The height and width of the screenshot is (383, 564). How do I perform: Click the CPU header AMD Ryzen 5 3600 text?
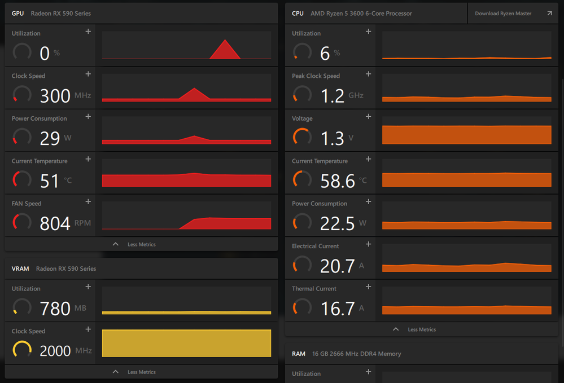(x=361, y=14)
